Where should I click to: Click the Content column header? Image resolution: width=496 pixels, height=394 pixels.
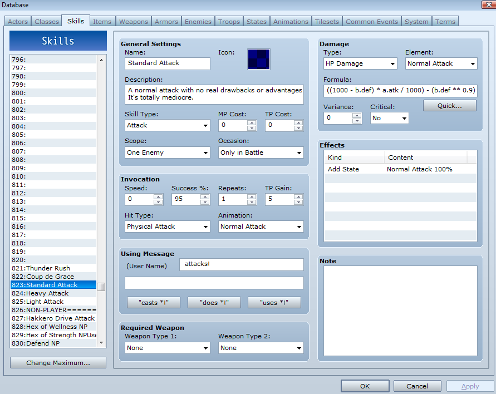coord(425,157)
